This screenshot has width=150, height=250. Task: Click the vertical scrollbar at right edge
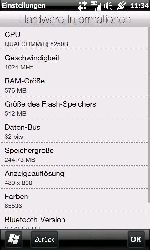tap(149, 115)
